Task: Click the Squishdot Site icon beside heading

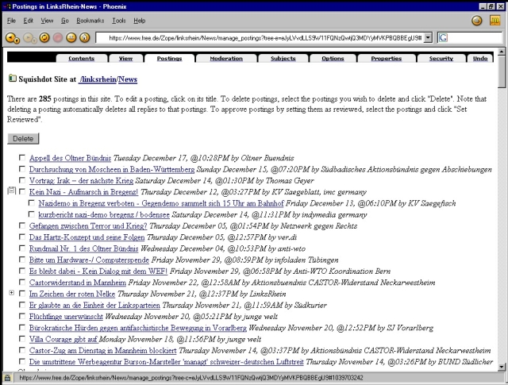Action: (11, 79)
